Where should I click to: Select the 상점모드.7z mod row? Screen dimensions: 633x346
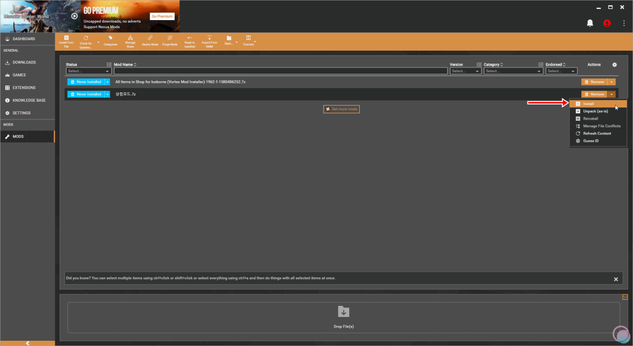[126, 94]
